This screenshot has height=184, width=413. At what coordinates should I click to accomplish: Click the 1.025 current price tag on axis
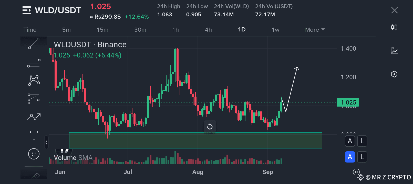pos(348,102)
